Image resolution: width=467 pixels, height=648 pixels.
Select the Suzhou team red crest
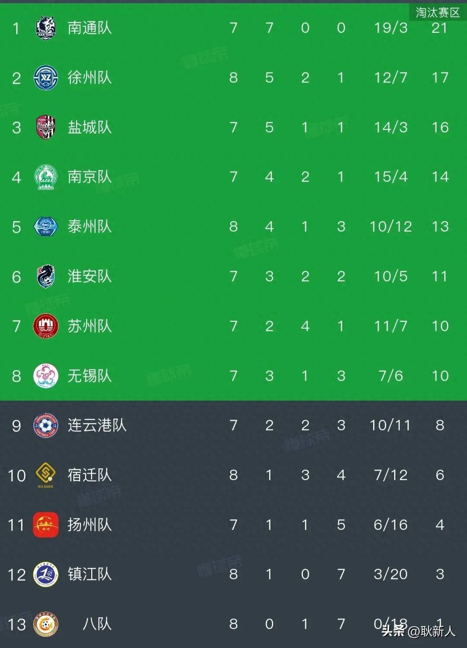click(45, 326)
